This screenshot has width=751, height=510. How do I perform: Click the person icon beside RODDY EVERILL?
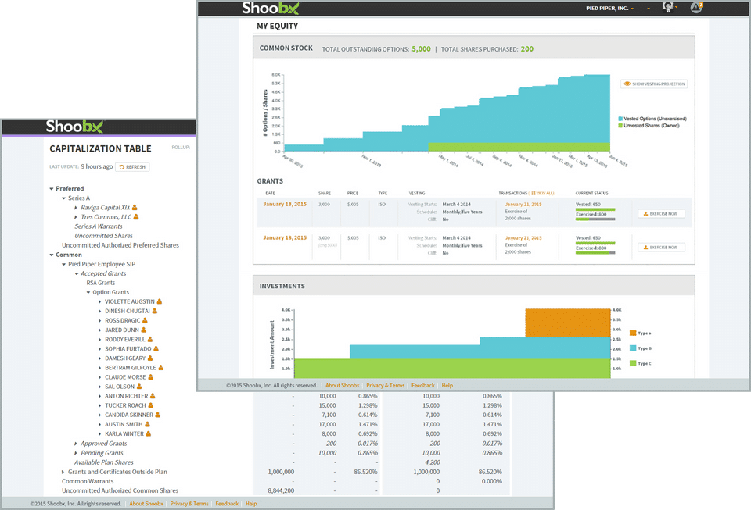(x=150, y=340)
